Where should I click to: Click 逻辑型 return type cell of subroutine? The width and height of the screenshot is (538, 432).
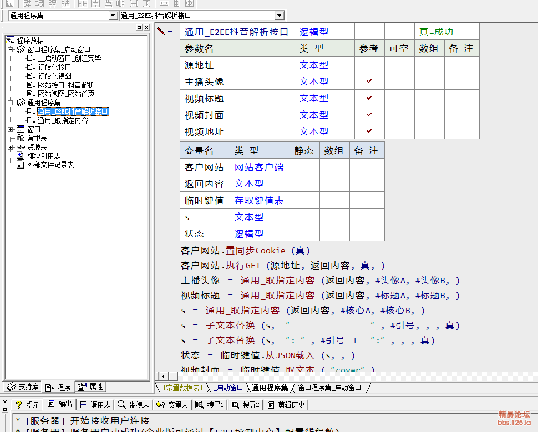click(324, 32)
